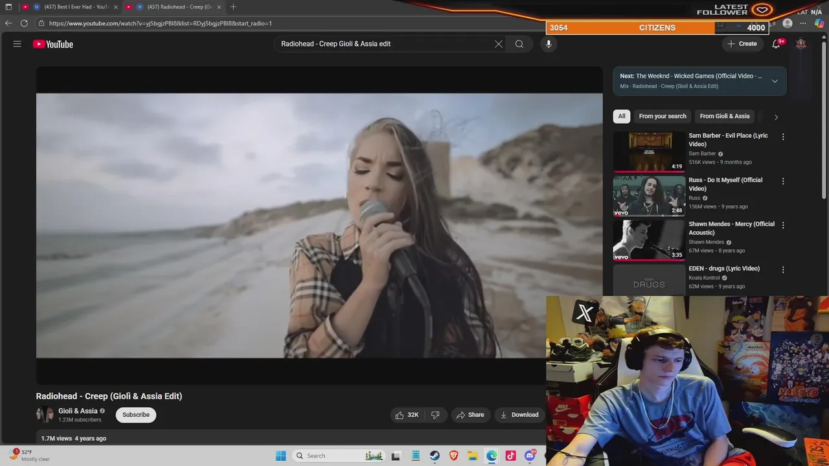Open the Task View taskbar icon
Image resolution: width=829 pixels, height=466 pixels.
pyautogui.click(x=396, y=456)
